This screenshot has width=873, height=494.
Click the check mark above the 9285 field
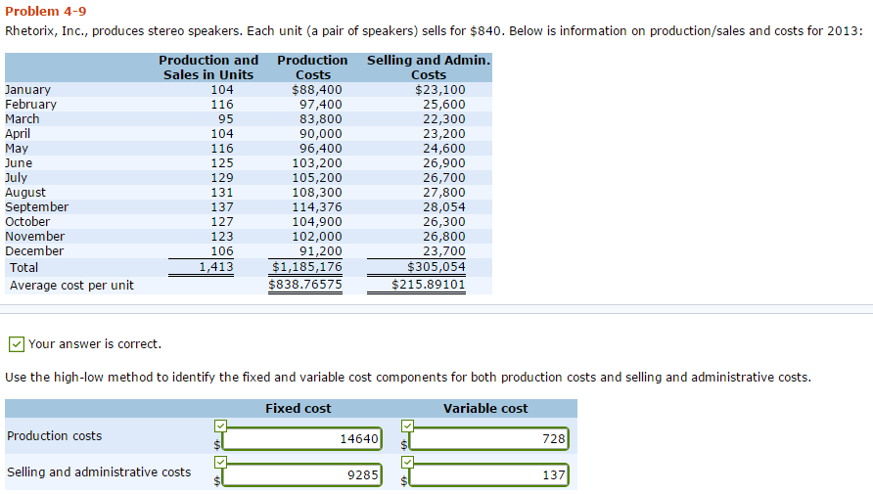coord(220,462)
